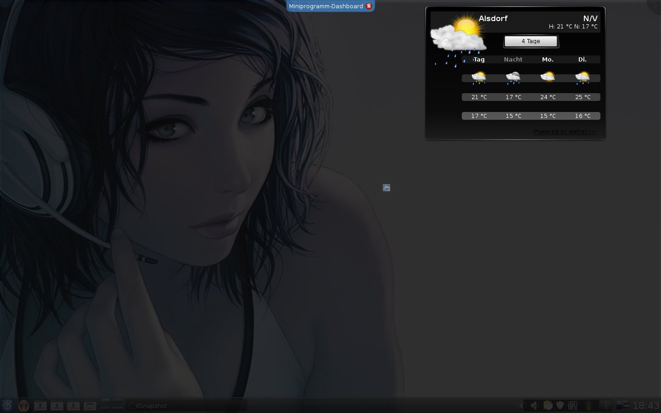This screenshot has height=413, width=661.
Task: Select the Tag forecast column header
Action: point(479,60)
